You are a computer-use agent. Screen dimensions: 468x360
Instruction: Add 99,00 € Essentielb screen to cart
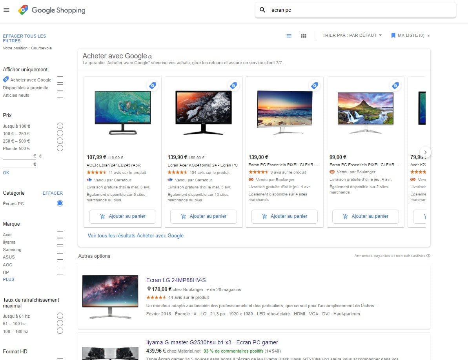click(366, 216)
